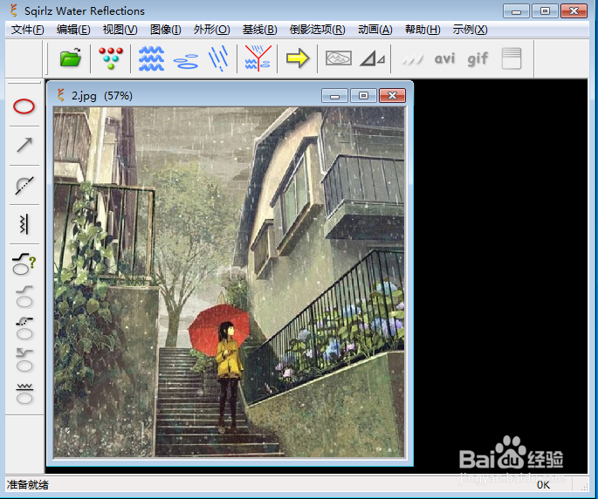
Task: Select the blue water waves icon
Action: point(151,58)
